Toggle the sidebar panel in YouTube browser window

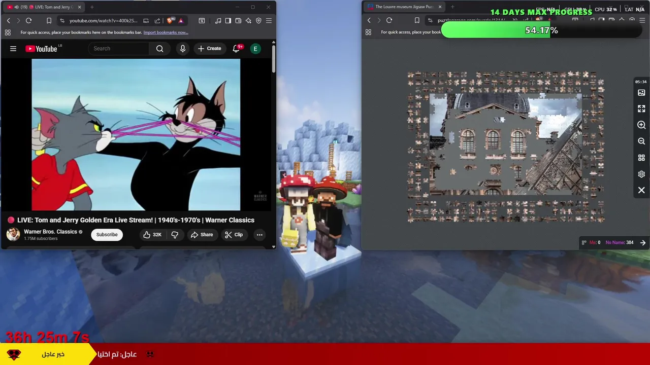click(x=228, y=21)
